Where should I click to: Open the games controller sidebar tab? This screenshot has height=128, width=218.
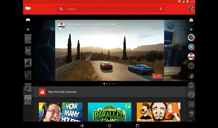coord(28,20)
